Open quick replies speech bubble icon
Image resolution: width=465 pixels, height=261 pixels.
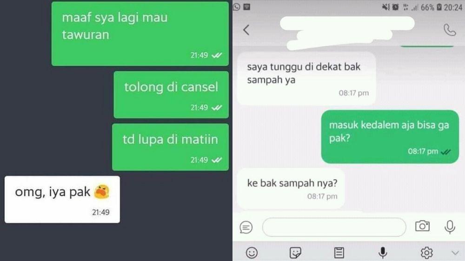pos(246,227)
